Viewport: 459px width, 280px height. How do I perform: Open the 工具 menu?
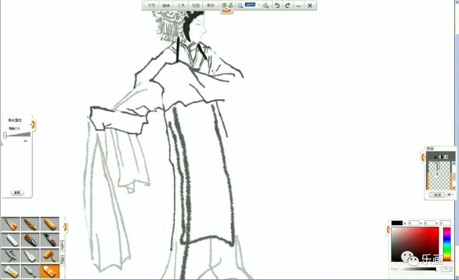(181, 6)
